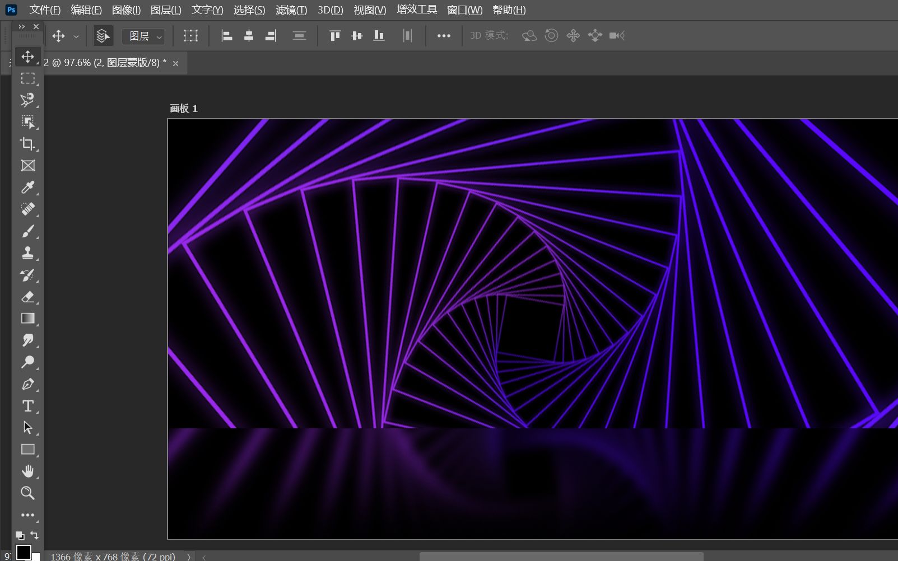Select the Path Selection tool

[x=27, y=428]
